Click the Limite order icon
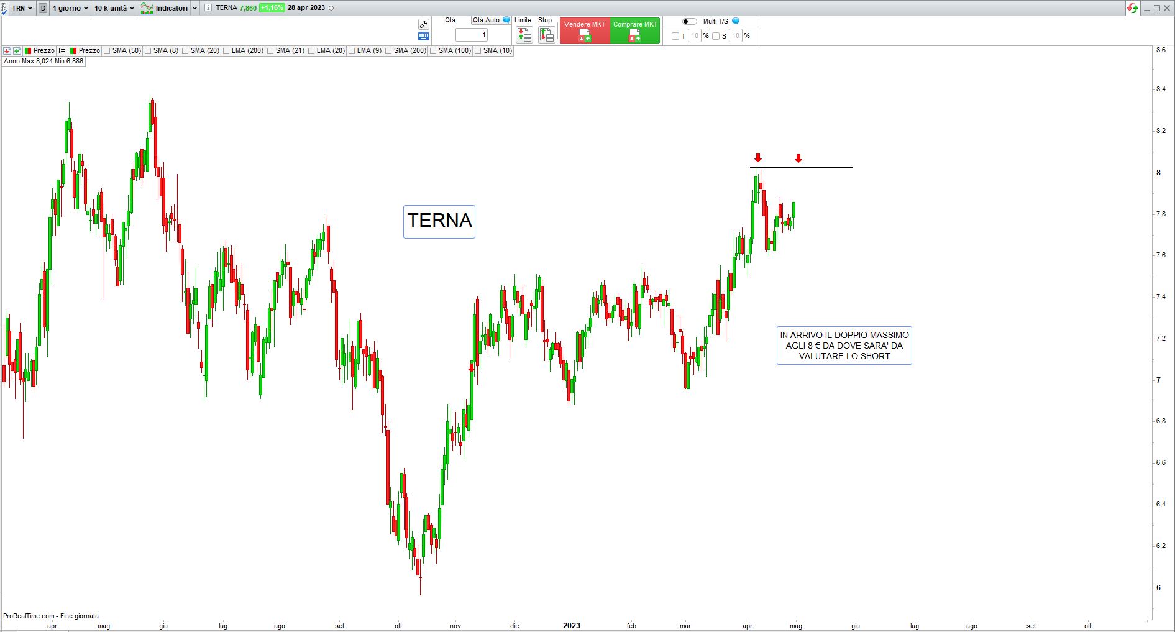Image resolution: width=1175 pixels, height=632 pixels. coord(524,35)
